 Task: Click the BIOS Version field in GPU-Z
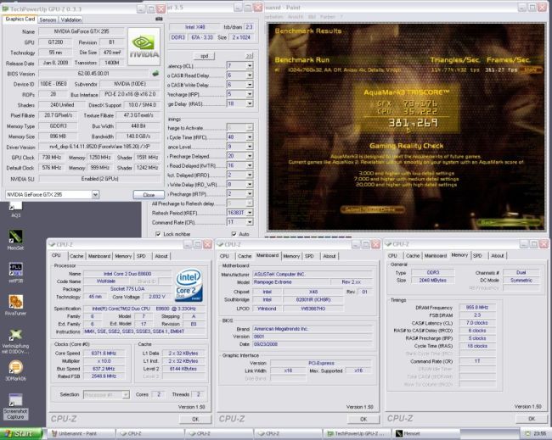coord(93,74)
